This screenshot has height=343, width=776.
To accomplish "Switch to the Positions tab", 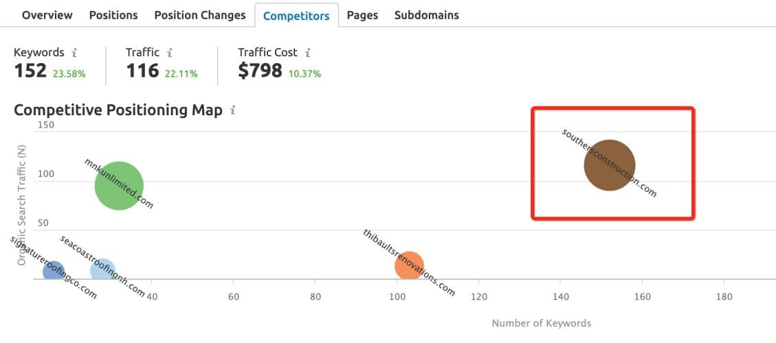I will [x=113, y=15].
